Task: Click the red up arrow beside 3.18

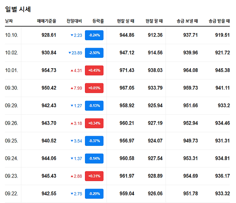Action: pos(72,123)
